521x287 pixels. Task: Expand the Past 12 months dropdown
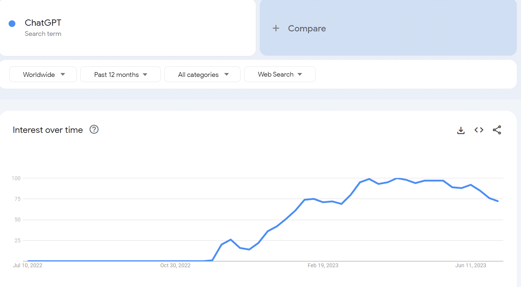120,75
